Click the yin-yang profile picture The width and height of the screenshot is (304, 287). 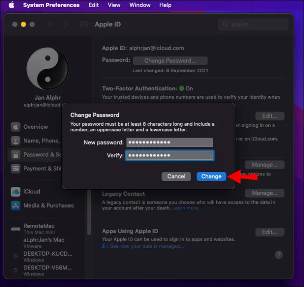point(48,68)
